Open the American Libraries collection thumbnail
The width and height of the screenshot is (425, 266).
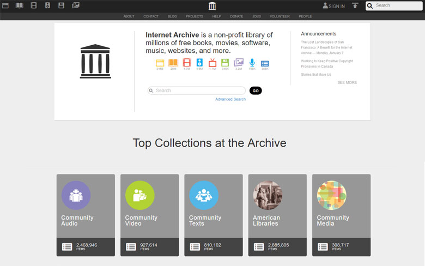point(268,195)
